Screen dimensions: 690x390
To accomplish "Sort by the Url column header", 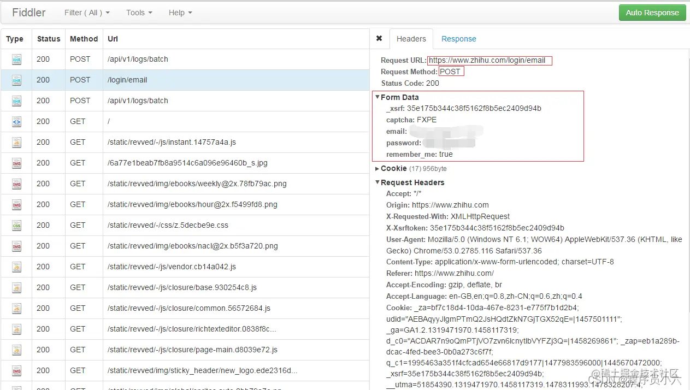I will 113,39.
